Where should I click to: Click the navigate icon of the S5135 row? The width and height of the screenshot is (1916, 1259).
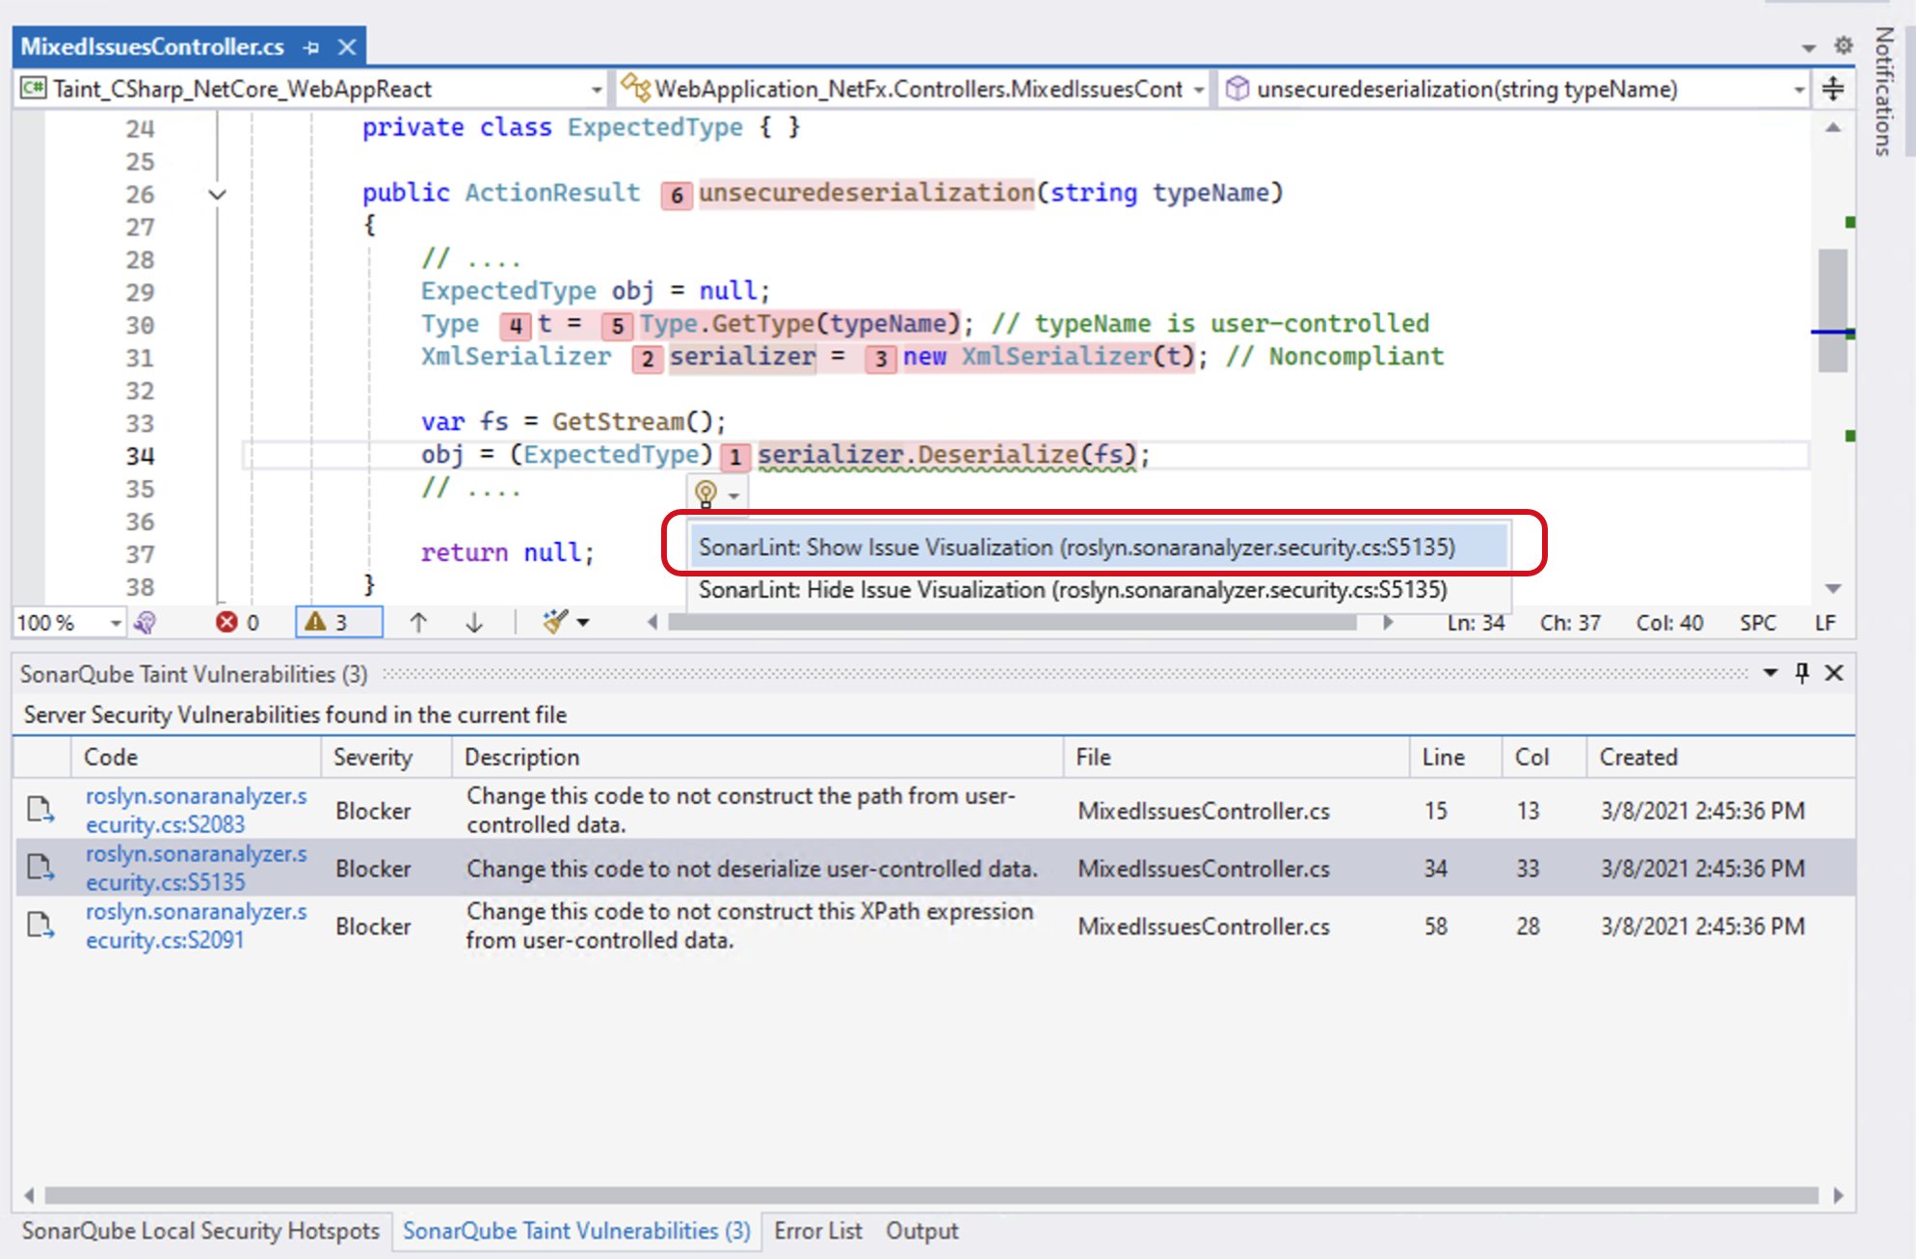pyautogui.click(x=40, y=869)
